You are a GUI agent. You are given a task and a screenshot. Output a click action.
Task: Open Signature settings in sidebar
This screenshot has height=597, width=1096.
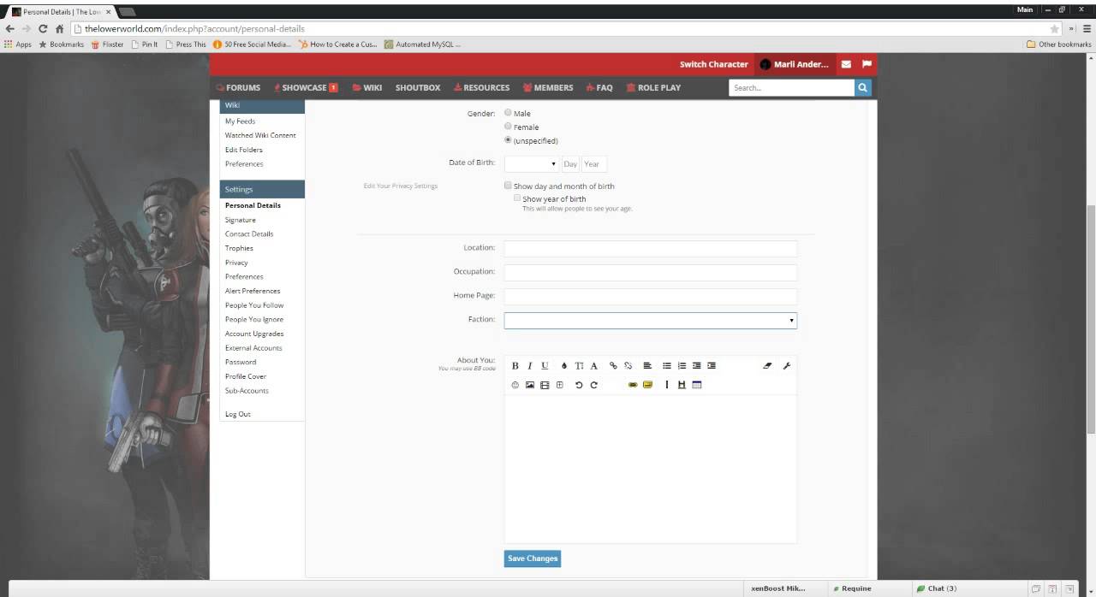(x=241, y=220)
